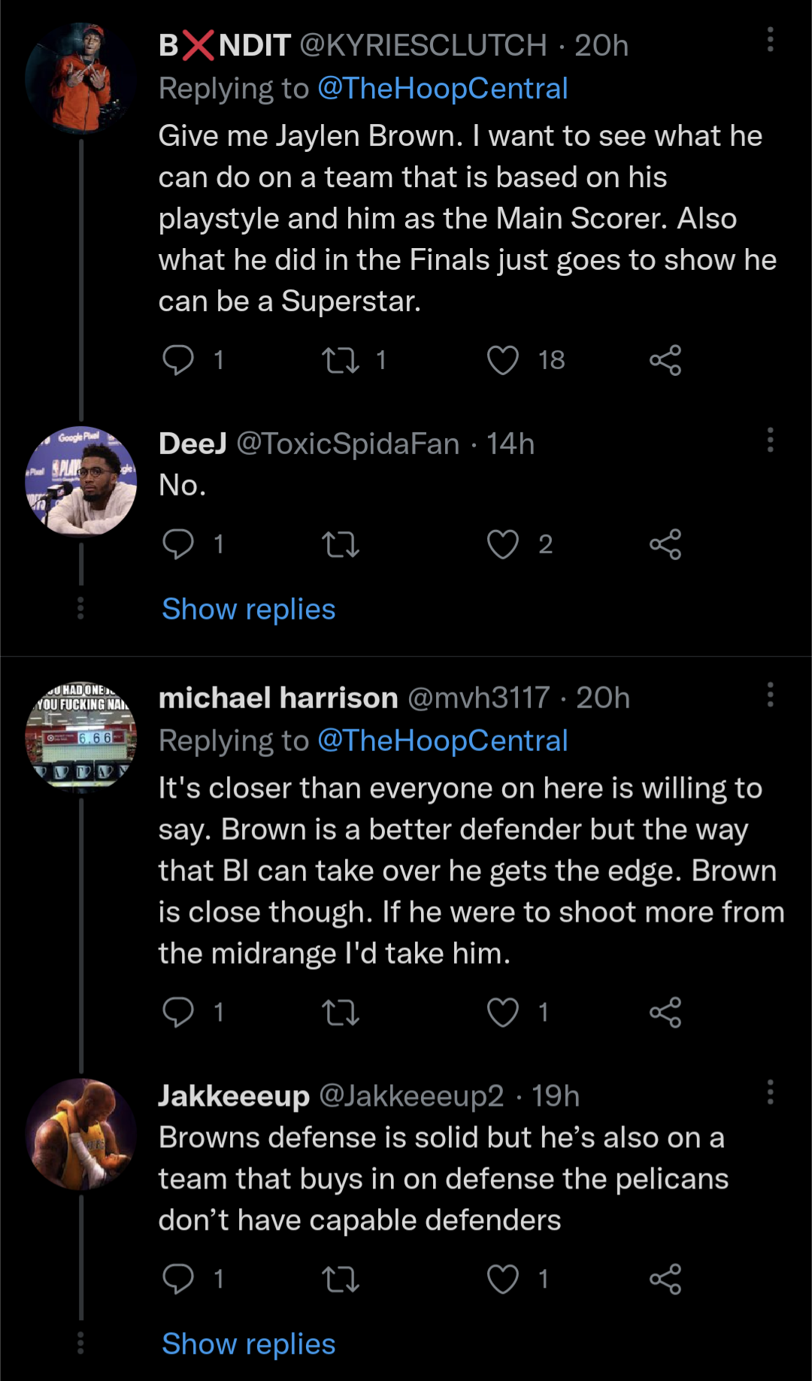Open more options on DeeJ's reply

coord(770,440)
